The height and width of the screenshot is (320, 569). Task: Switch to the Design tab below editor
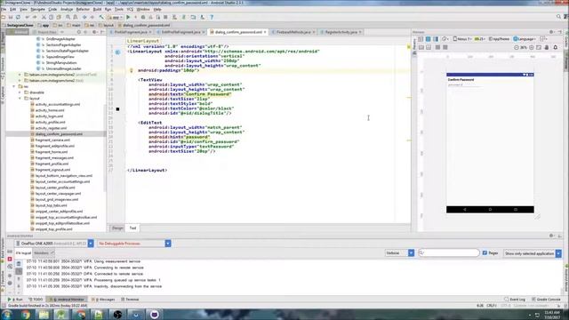point(117,228)
